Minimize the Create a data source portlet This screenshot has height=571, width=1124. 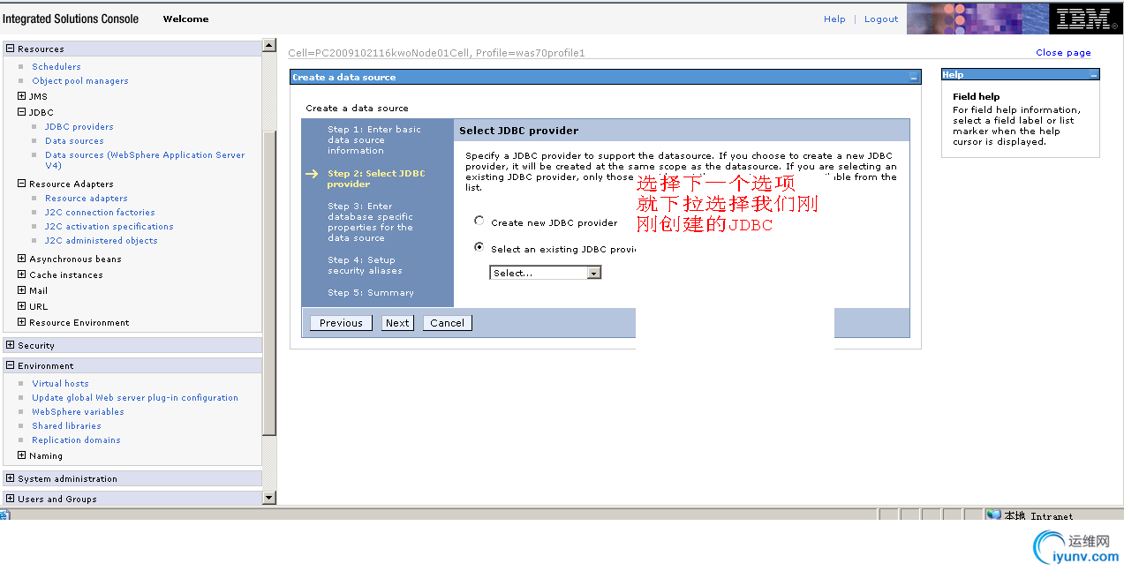[x=914, y=78]
